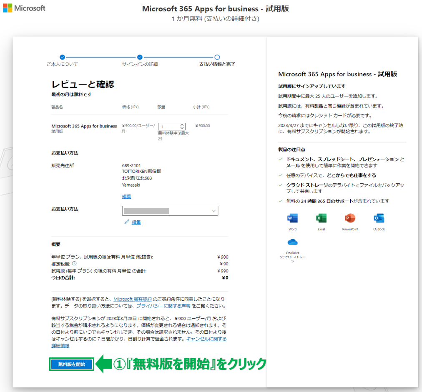Select the 支払い情報と完了 step label
Screen dimensions: 422x392
coord(217,64)
